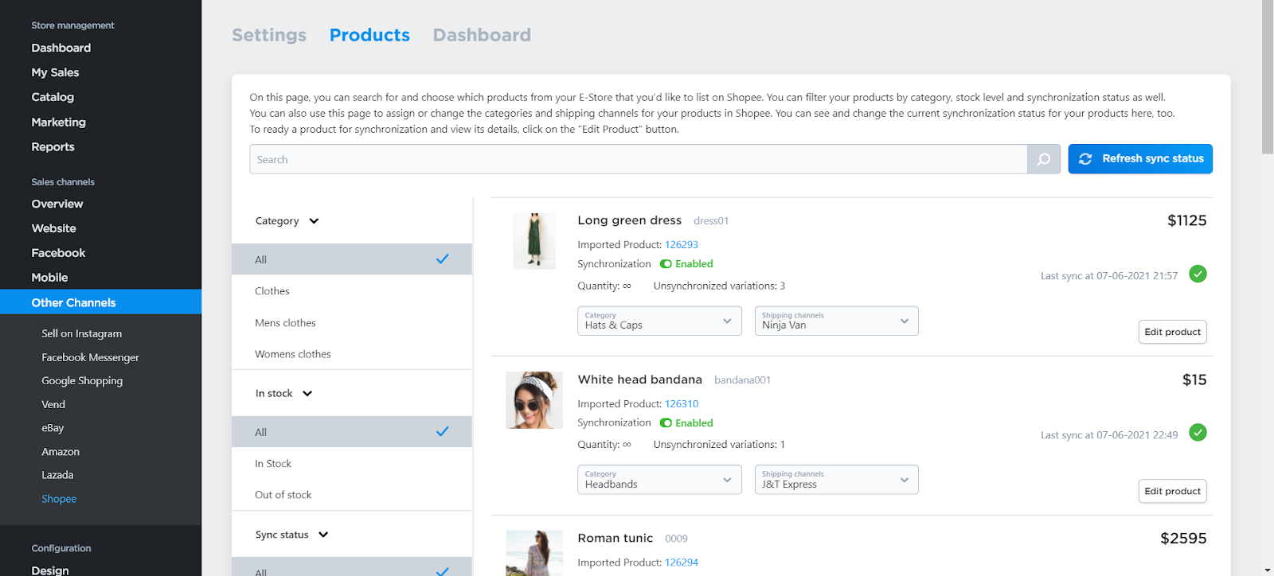Open Vend channel
Viewport: 1274px width, 576px height.
(53, 405)
